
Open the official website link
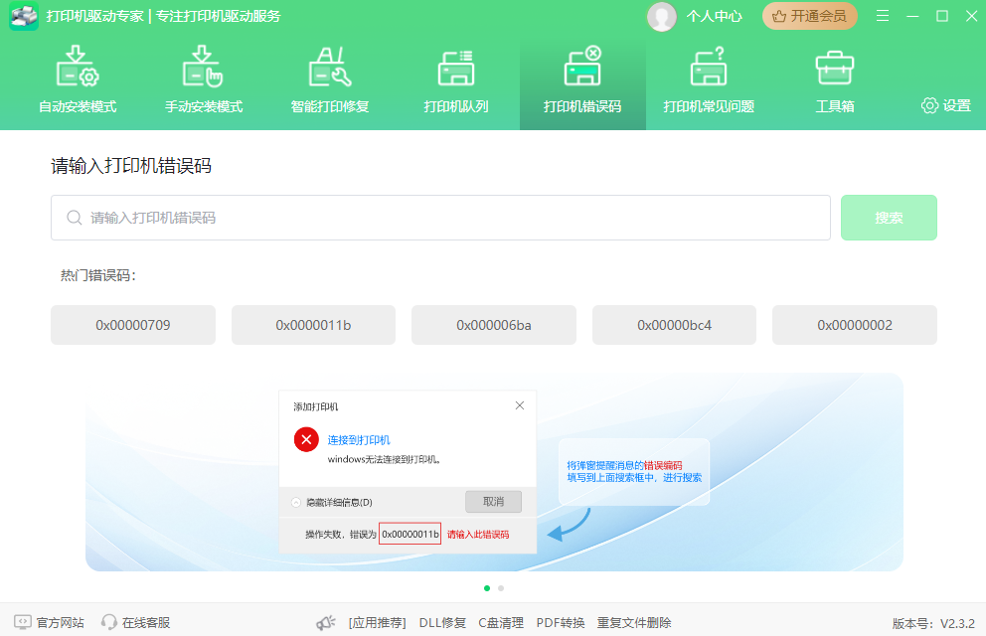[x=50, y=623]
